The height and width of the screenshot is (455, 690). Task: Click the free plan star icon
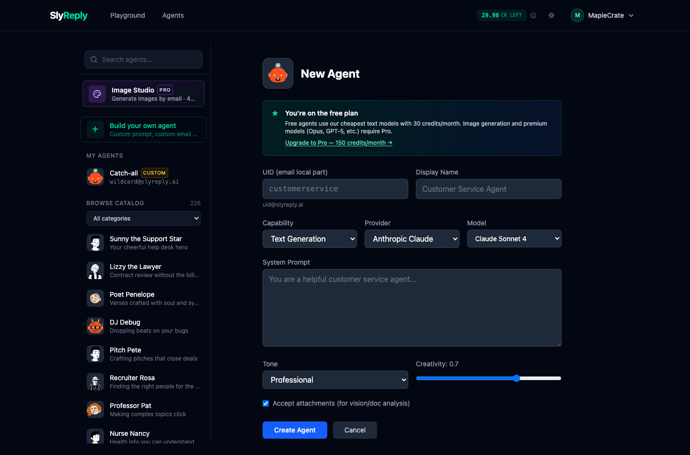click(275, 113)
